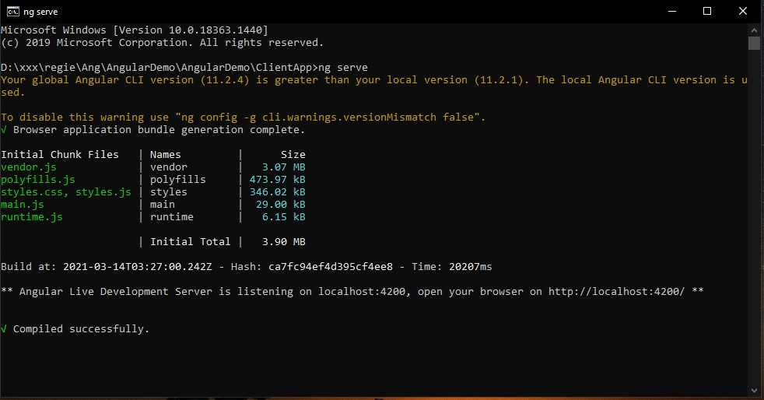Click the http://localhost:4200/ URL
Image resolution: width=764 pixels, height=400 pixels.
[x=616, y=292]
